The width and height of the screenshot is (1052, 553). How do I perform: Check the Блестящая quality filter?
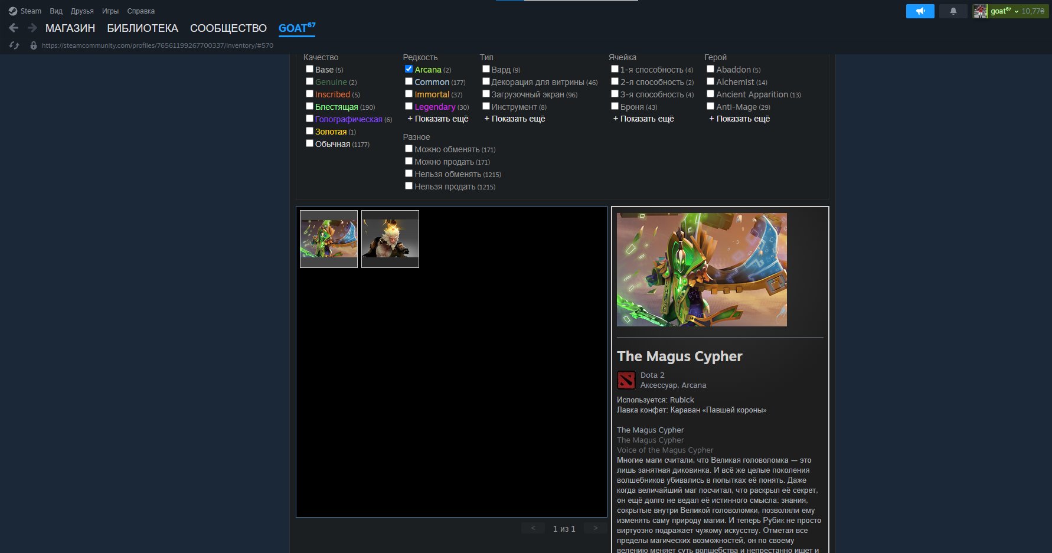309,106
